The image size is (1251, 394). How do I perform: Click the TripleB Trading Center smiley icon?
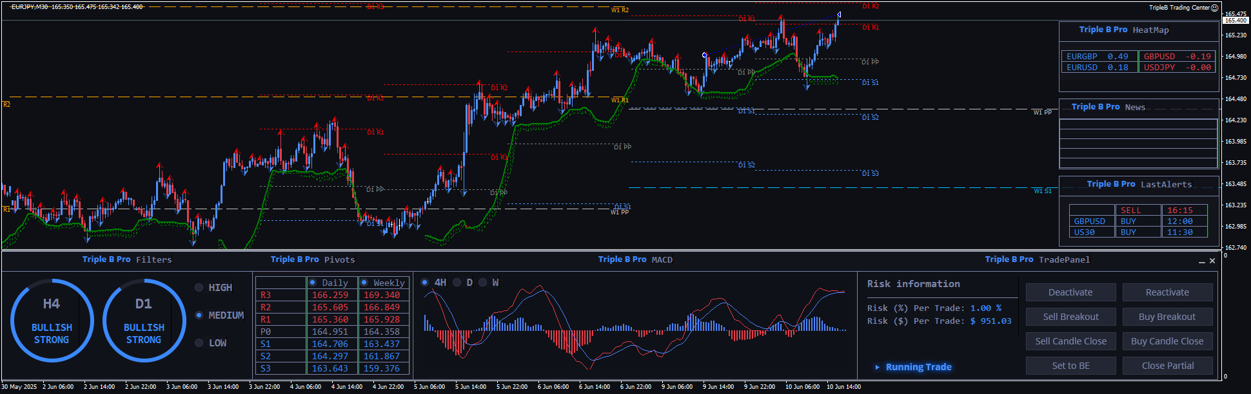[1215, 8]
